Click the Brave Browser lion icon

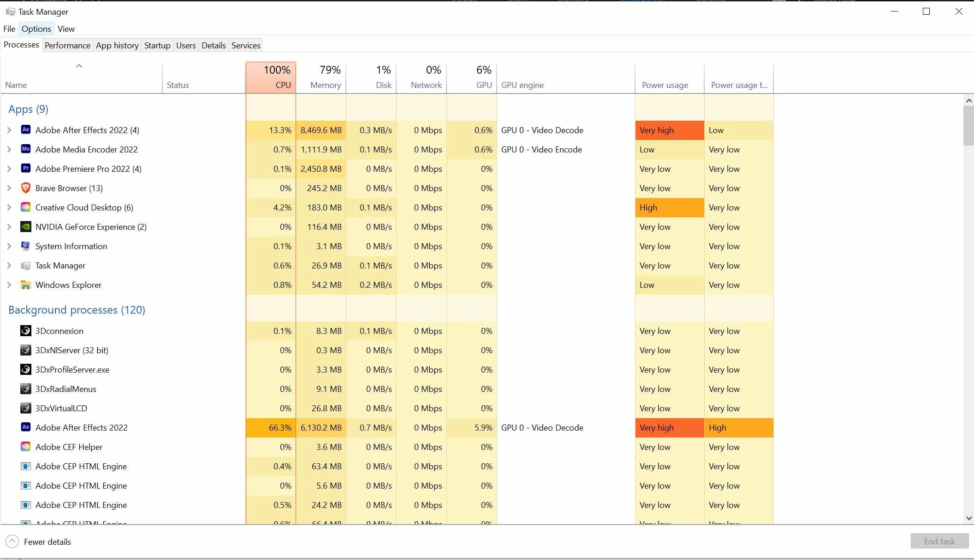tap(26, 188)
